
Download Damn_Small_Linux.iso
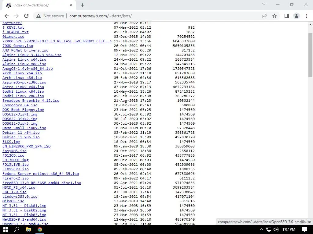[x=24, y=128]
